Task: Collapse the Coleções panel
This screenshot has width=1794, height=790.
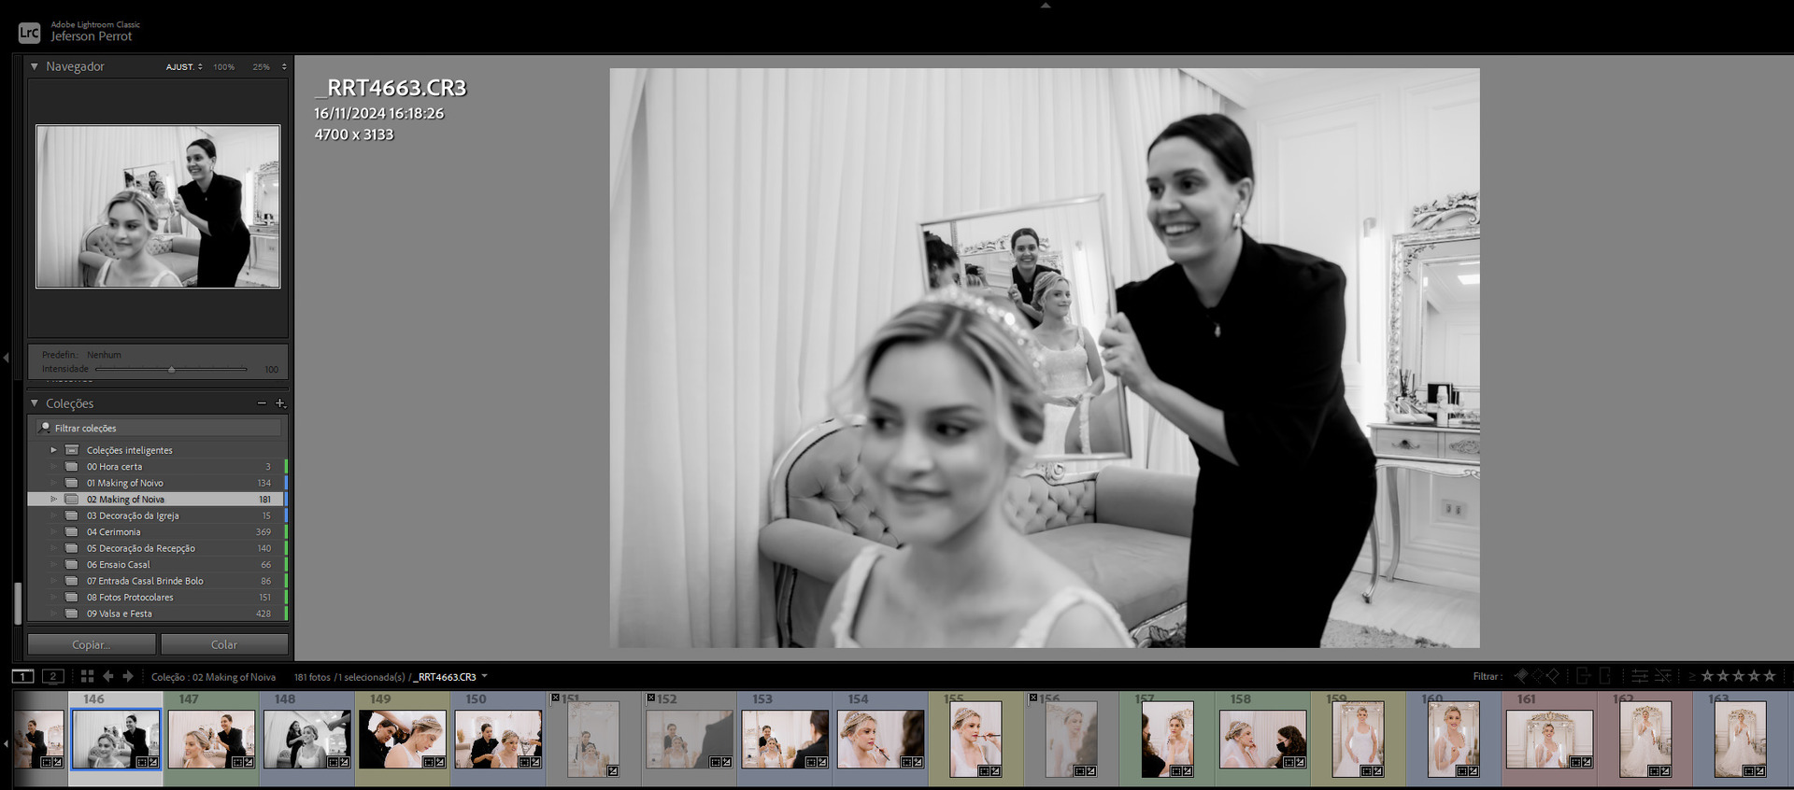Action: (x=35, y=403)
